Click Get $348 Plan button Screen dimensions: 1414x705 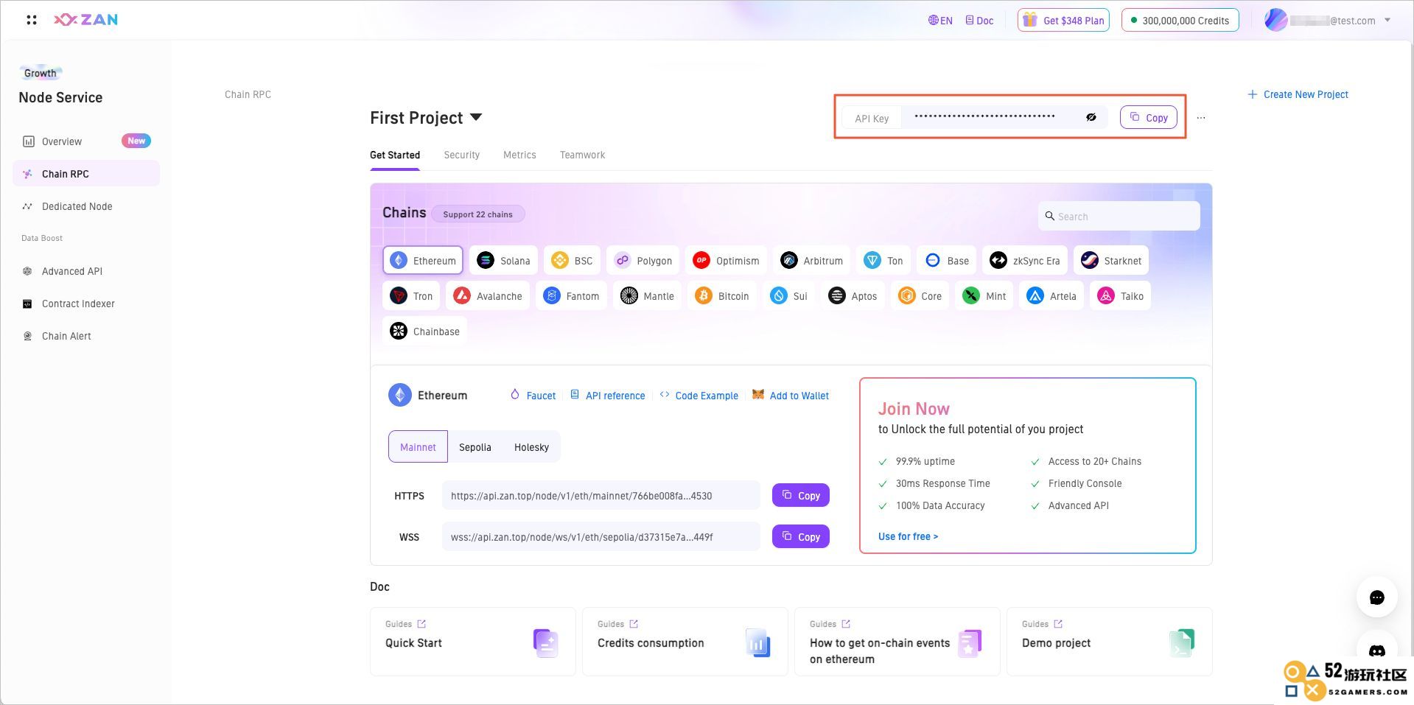1063,21
